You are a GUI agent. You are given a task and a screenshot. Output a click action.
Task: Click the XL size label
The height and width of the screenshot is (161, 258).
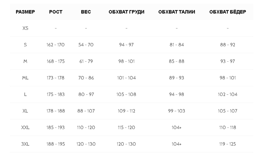tap(25, 111)
